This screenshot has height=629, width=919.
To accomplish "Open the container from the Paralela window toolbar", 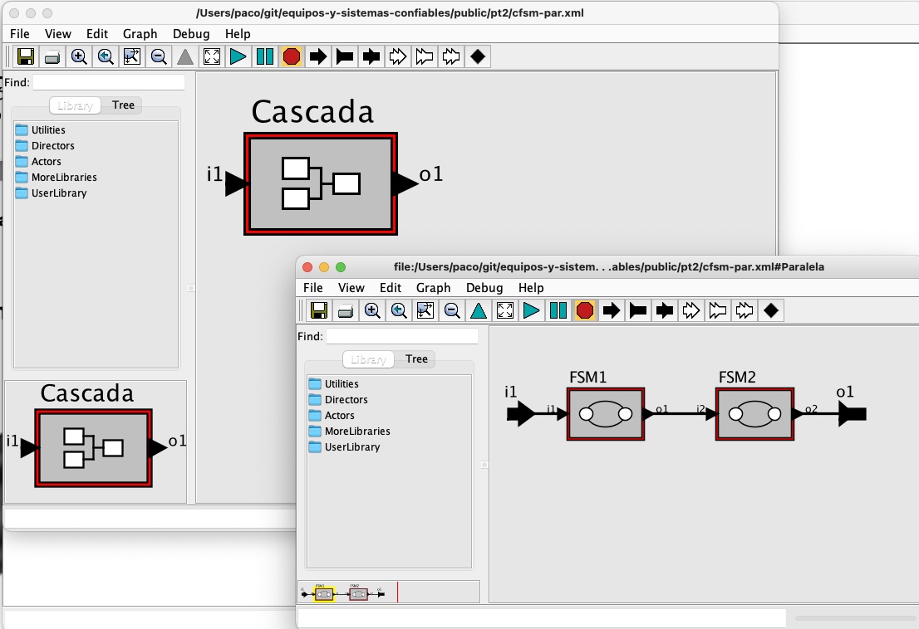I will 479,310.
